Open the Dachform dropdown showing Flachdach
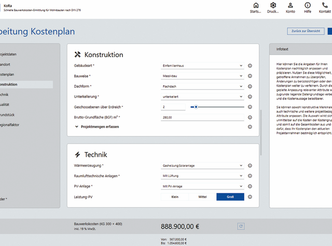Viewport: 332px width, 246px height. (x=202, y=86)
